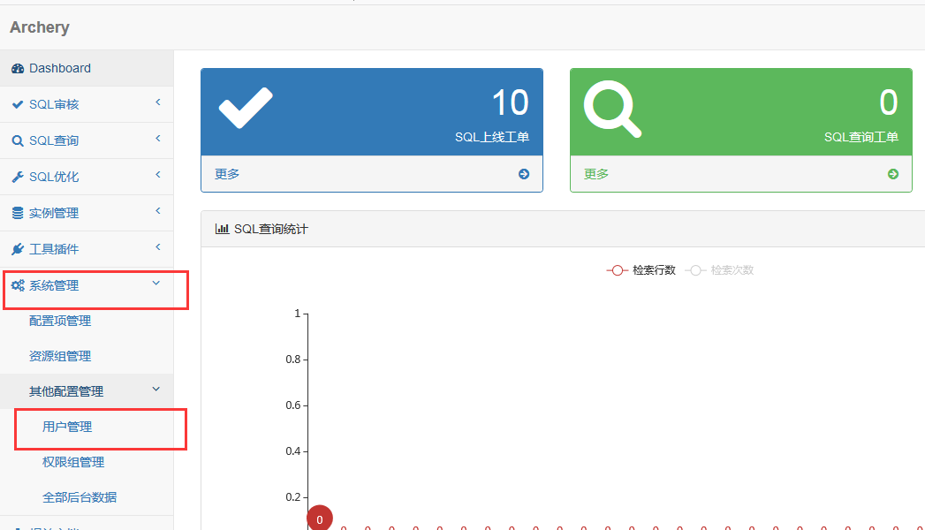Click 更多 under SQL查询工单

click(596, 174)
